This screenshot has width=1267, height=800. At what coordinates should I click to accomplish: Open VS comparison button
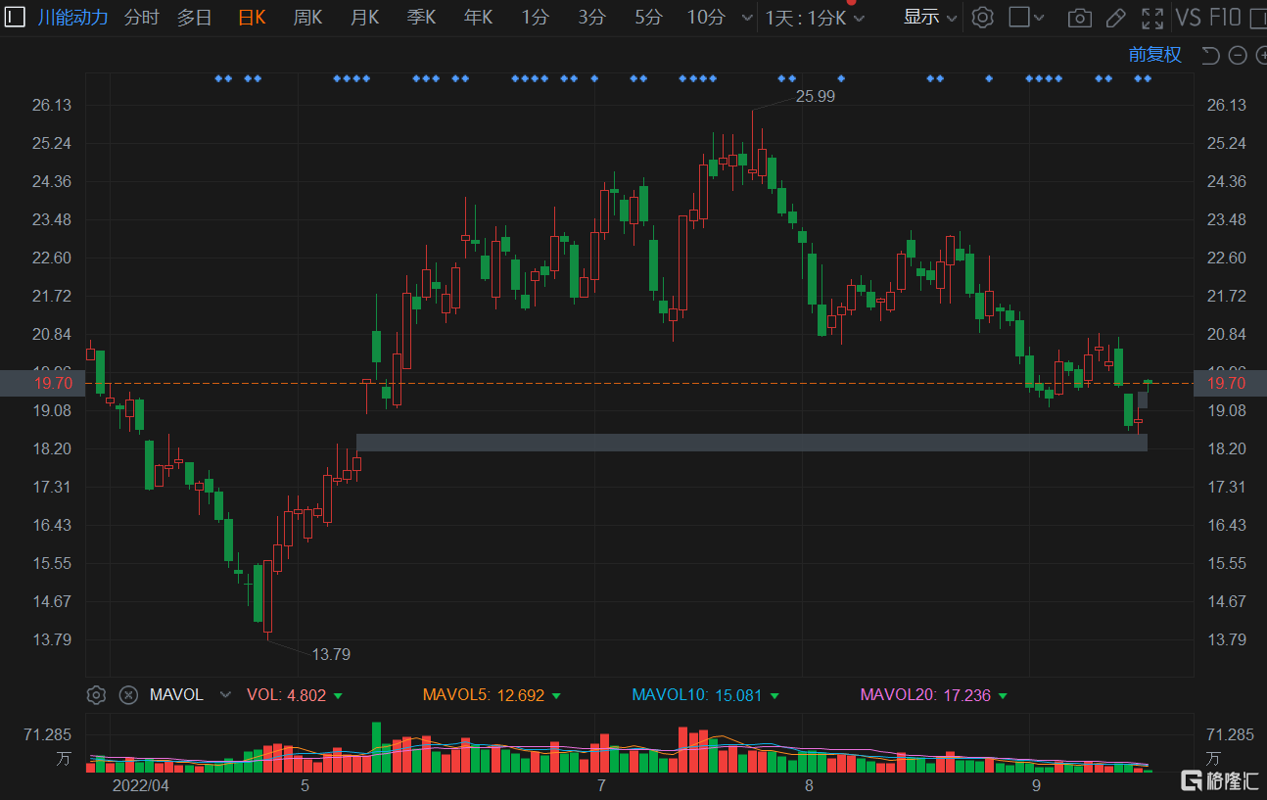pos(1188,17)
